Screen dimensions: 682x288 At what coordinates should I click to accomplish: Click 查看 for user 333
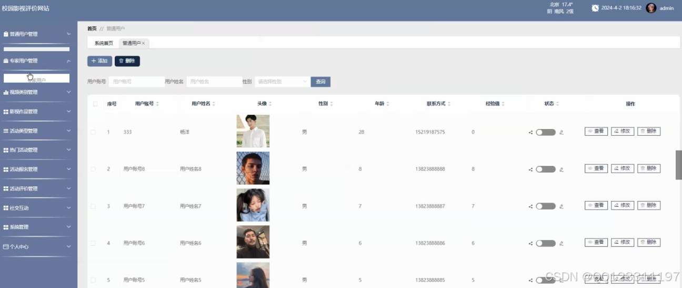click(x=596, y=132)
